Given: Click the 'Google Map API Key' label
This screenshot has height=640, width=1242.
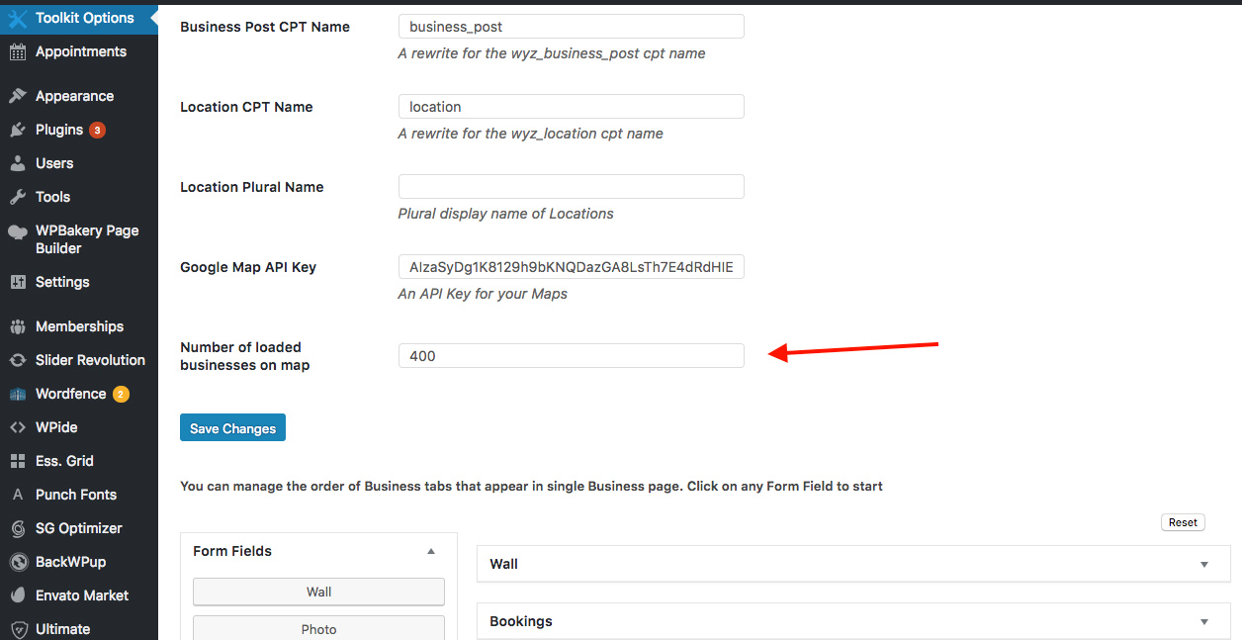Looking at the screenshot, I should click(x=248, y=267).
